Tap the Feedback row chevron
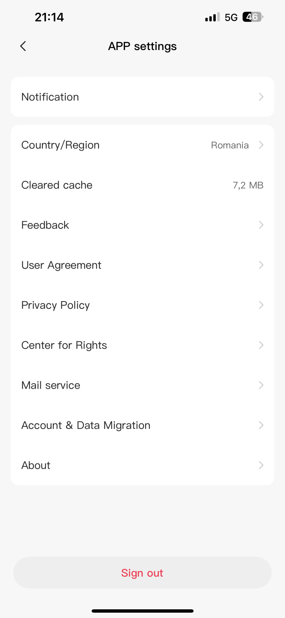This screenshot has height=618, width=285. pyautogui.click(x=261, y=225)
